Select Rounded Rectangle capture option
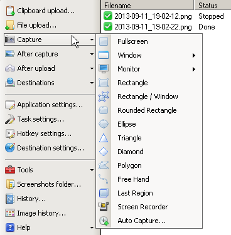 (149, 110)
